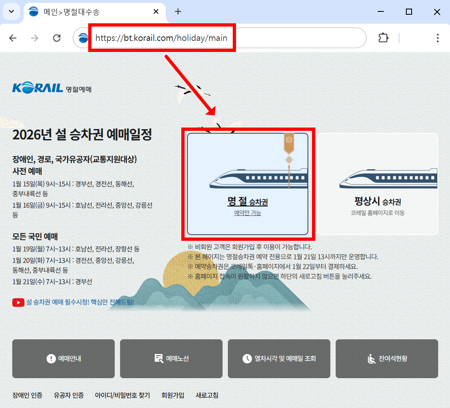Open the 평상시 승차권 card to Korail homepage
This screenshot has width=450, height=408.
point(377,184)
